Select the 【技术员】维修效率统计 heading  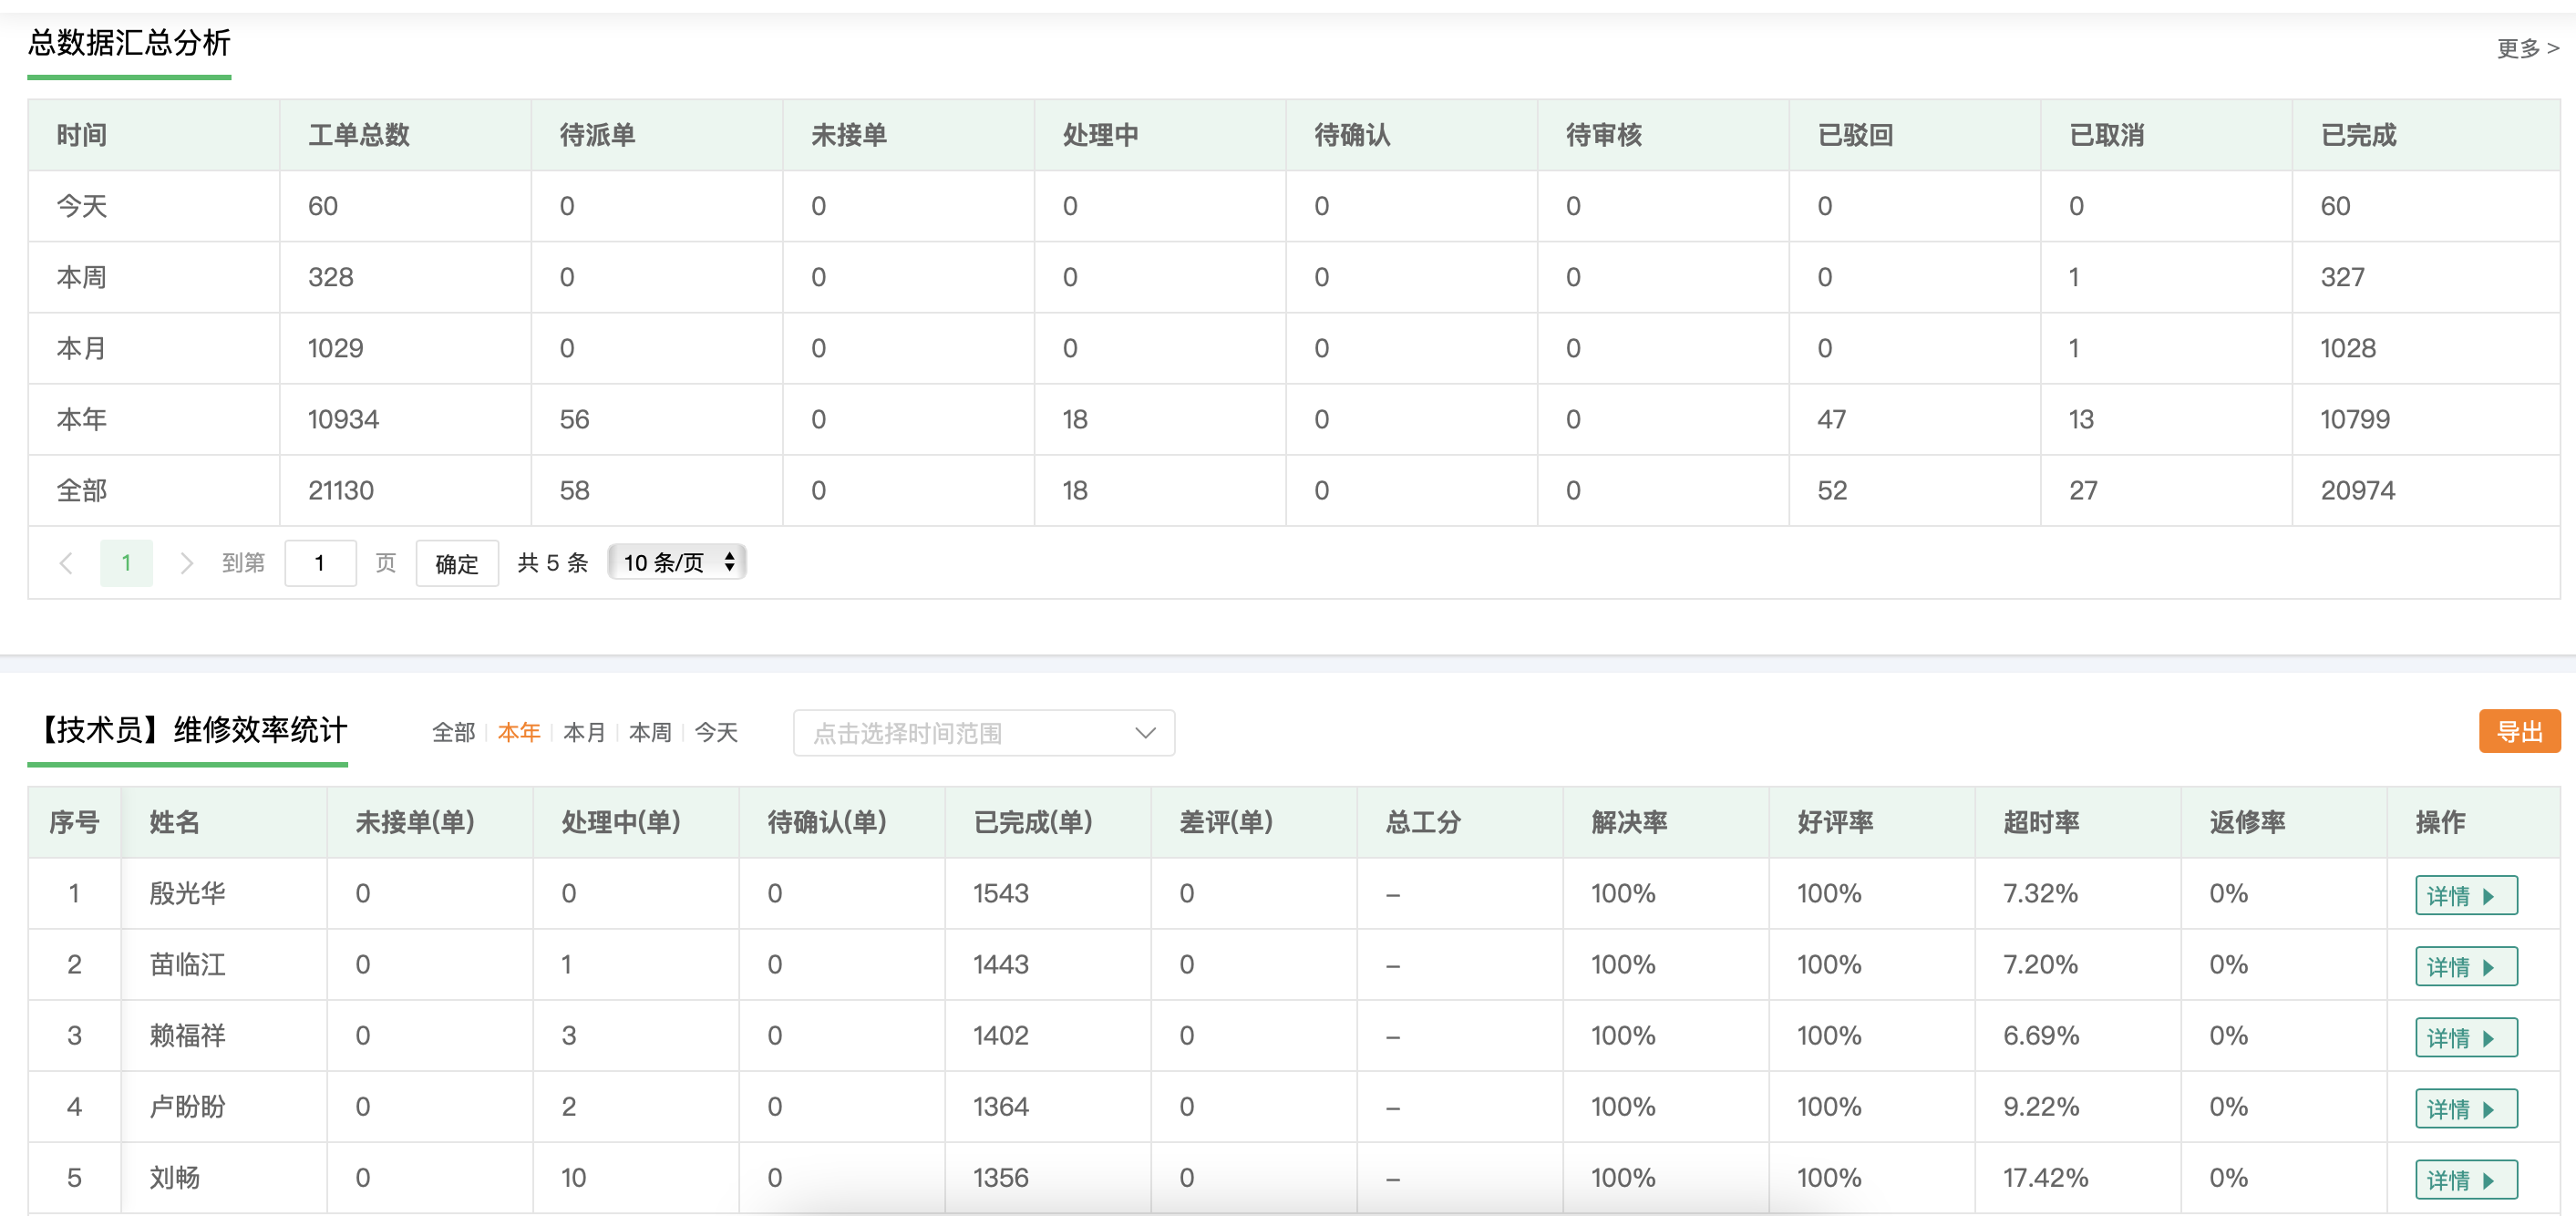point(188,730)
